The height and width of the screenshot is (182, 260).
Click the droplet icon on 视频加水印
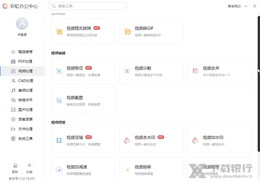195,140
